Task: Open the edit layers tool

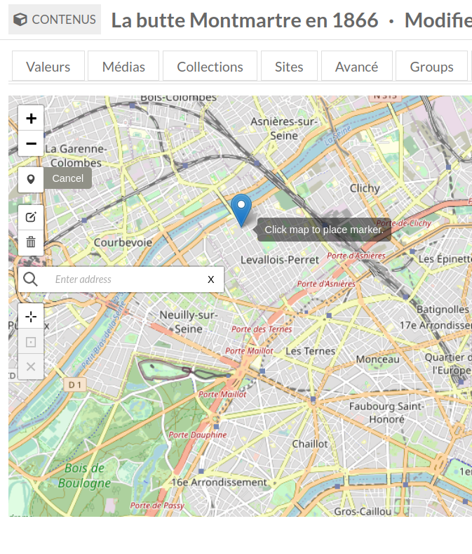Action: pyautogui.click(x=31, y=217)
